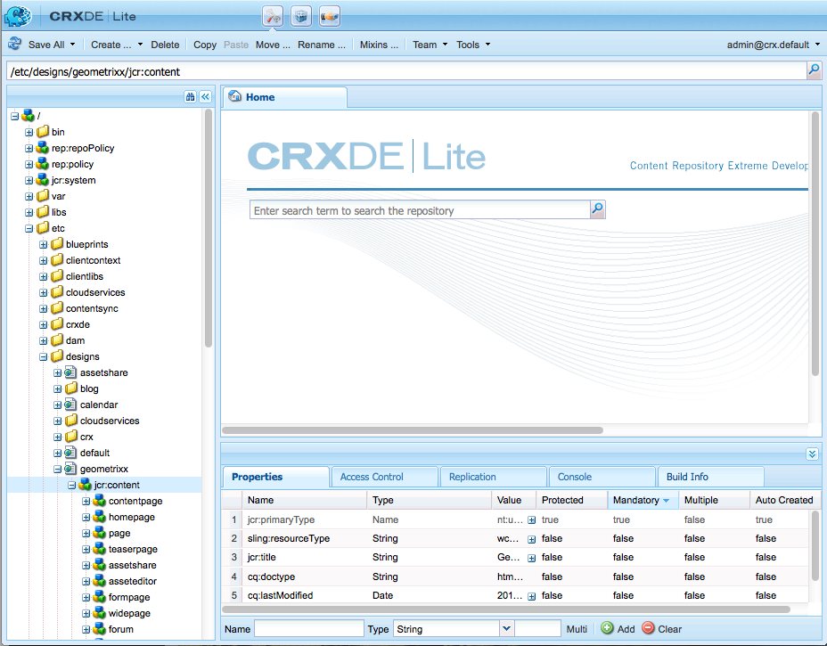Collapse the tree panel with double-chevron icon
This screenshot has height=646, width=827.
click(205, 96)
